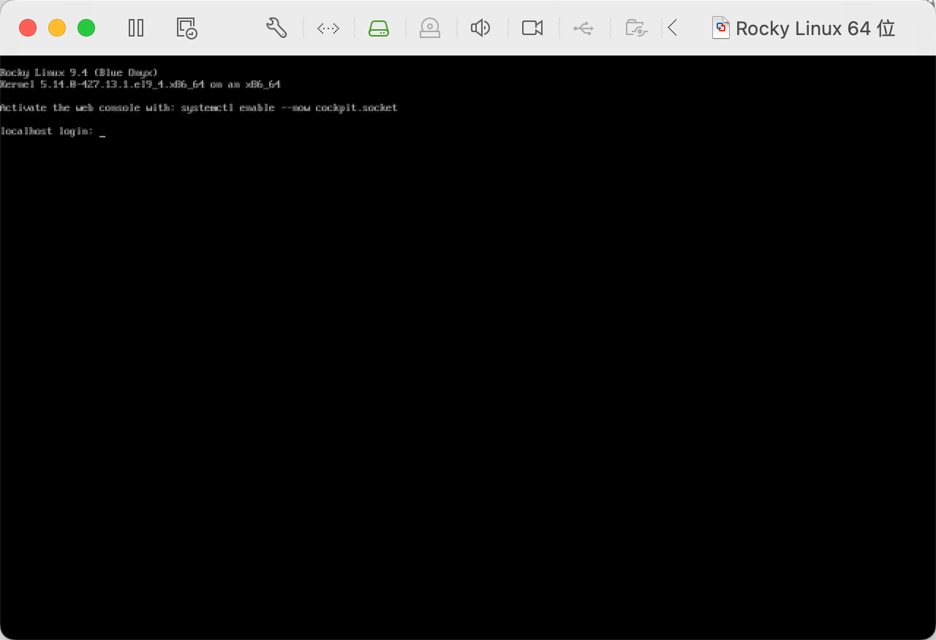Click the cockpit.socket activation message
This screenshot has width=936, height=640.
(199, 108)
